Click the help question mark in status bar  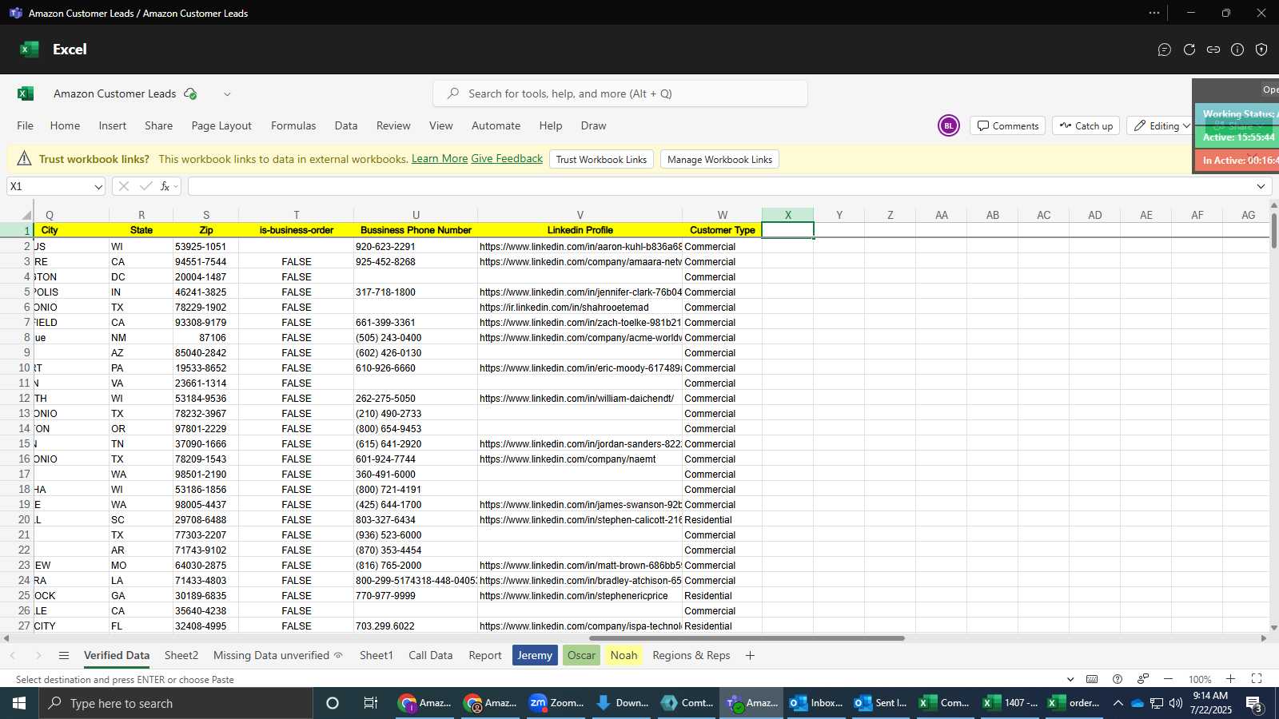(1118, 679)
